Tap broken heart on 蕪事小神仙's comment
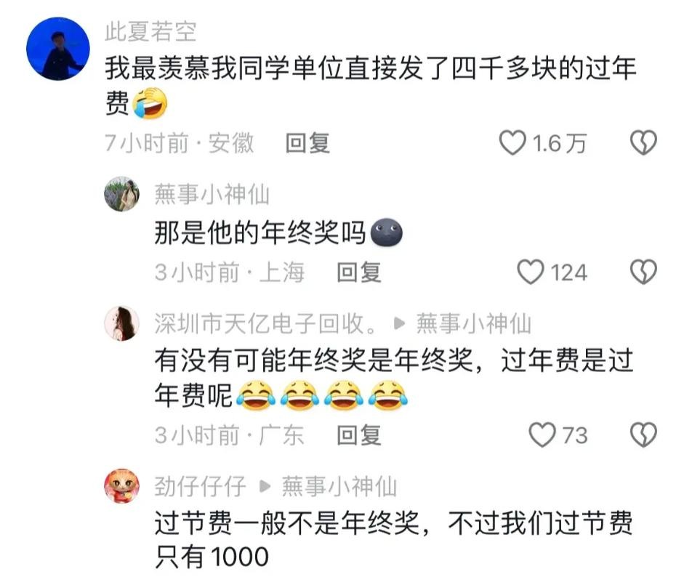Image resolution: width=684 pixels, height=577 pixels. coord(643,272)
